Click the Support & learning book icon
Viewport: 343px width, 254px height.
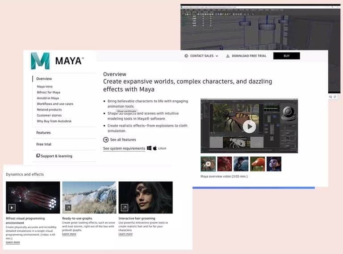(x=38, y=156)
